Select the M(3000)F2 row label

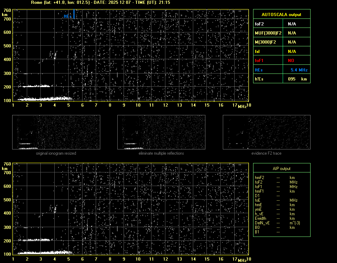(x=265, y=42)
